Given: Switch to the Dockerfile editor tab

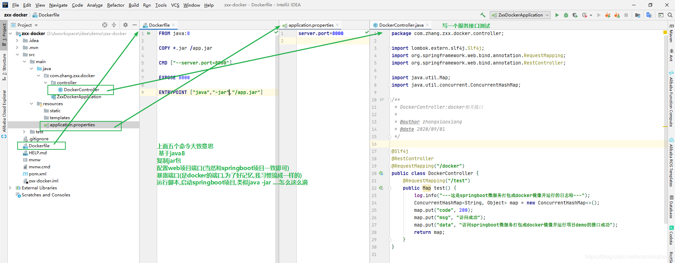Looking at the screenshot, I should pos(159,25).
